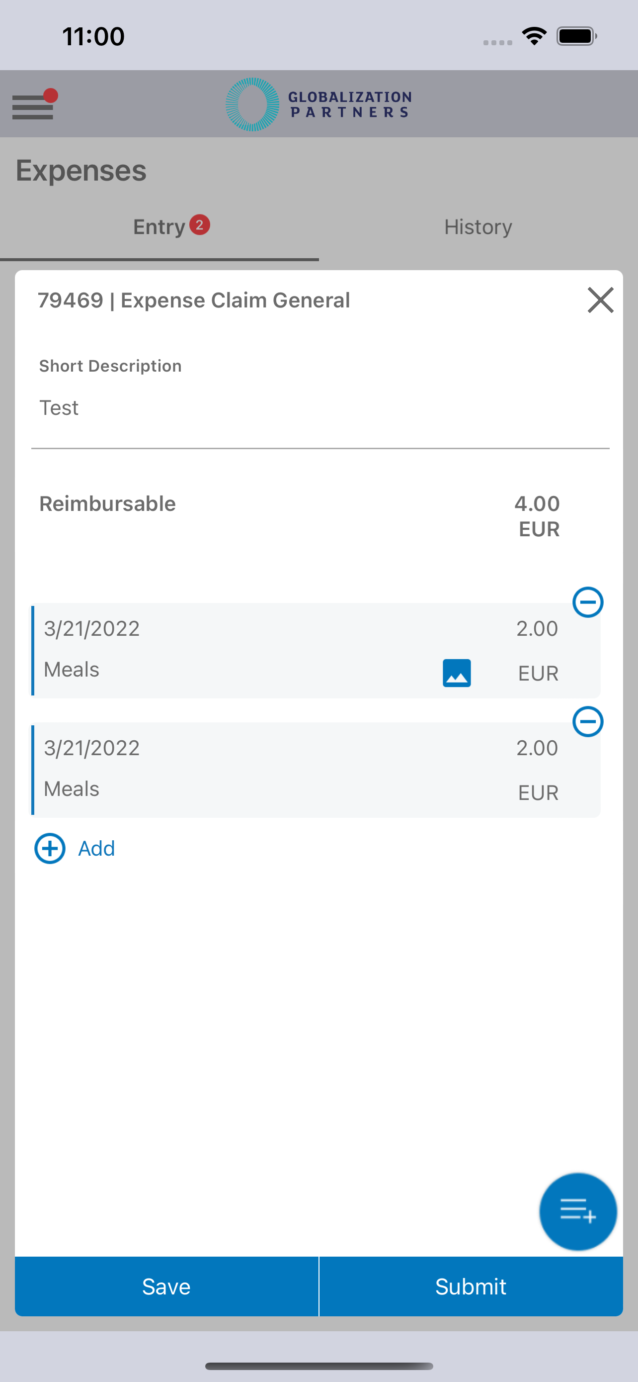Tap the blue plus circle Add icon
Viewport: 638px width, 1382px height.
tap(50, 848)
